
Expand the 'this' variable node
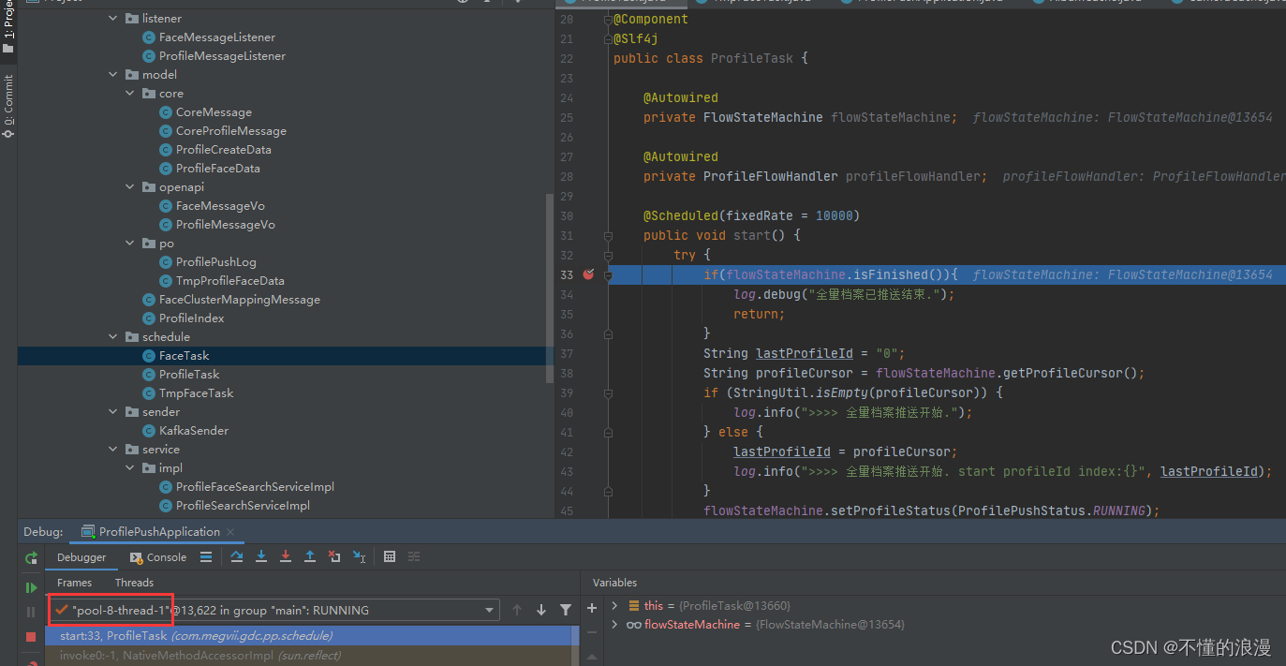point(615,605)
